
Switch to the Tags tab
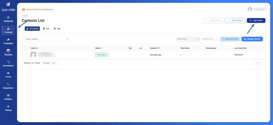pyautogui.click(x=57, y=29)
